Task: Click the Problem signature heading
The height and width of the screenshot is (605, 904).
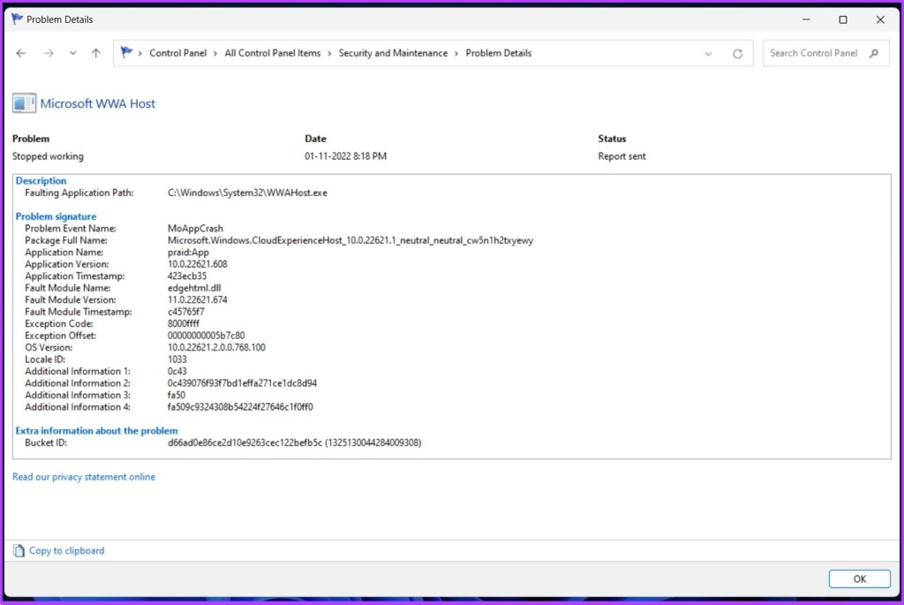Action: click(56, 216)
